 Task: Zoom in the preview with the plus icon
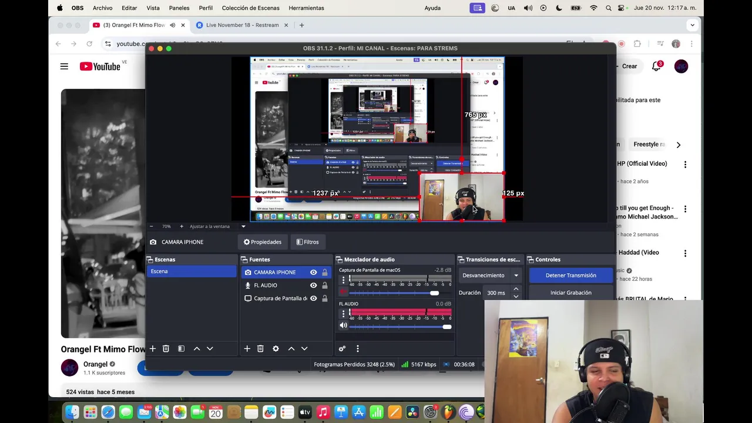tap(182, 226)
